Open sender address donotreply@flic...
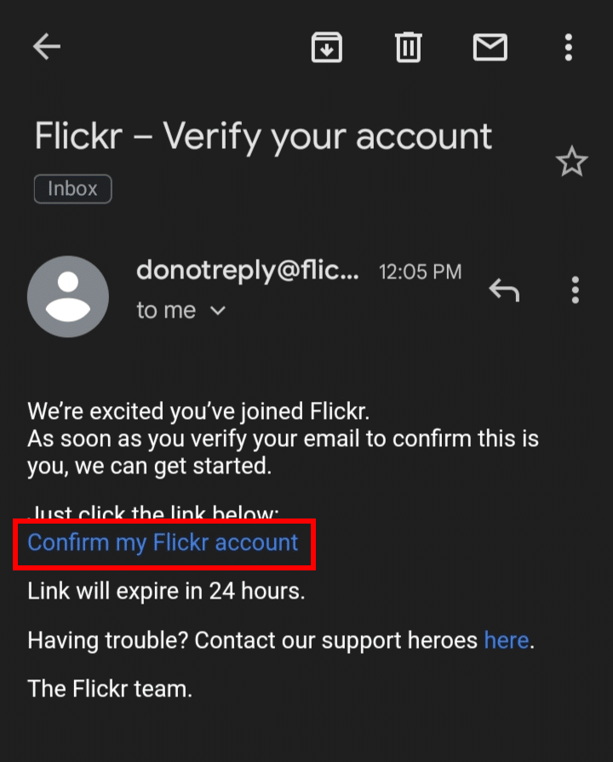The width and height of the screenshot is (613, 762). [247, 271]
